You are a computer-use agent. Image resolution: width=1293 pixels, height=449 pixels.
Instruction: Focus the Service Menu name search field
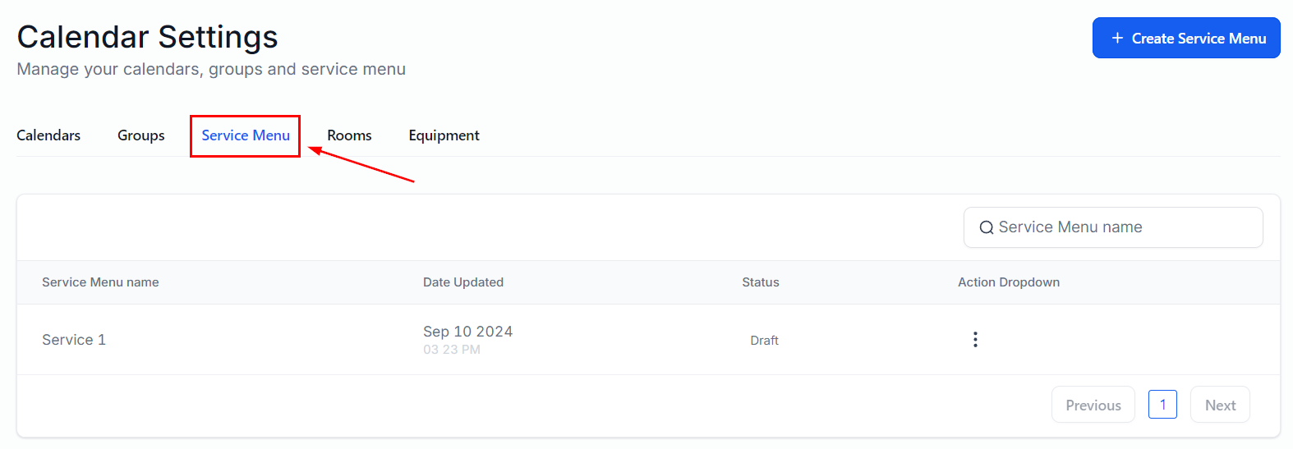(x=1121, y=227)
